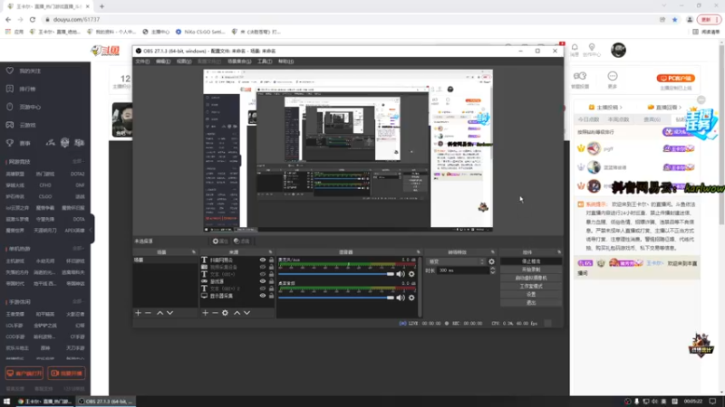Open OBS 设置 settings button
The height and width of the screenshot is (407, 725).
click(x=531, y=295)
